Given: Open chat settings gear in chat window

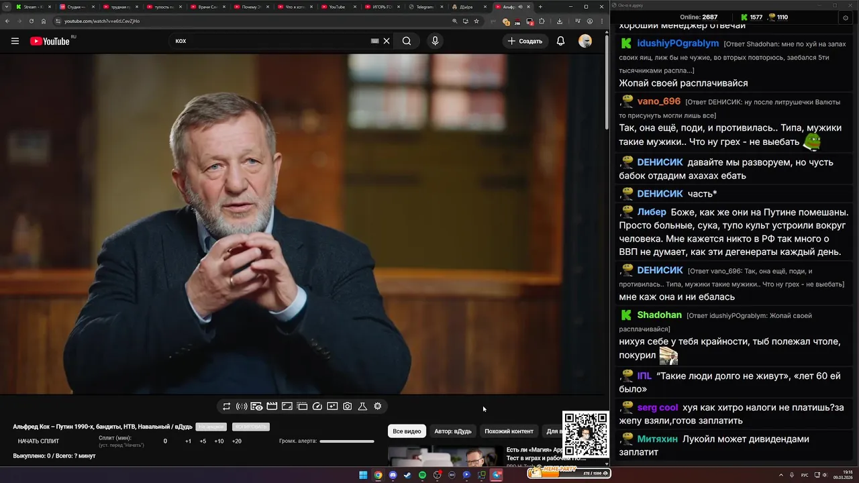Looking at the screenshot, I should (845, 17).
